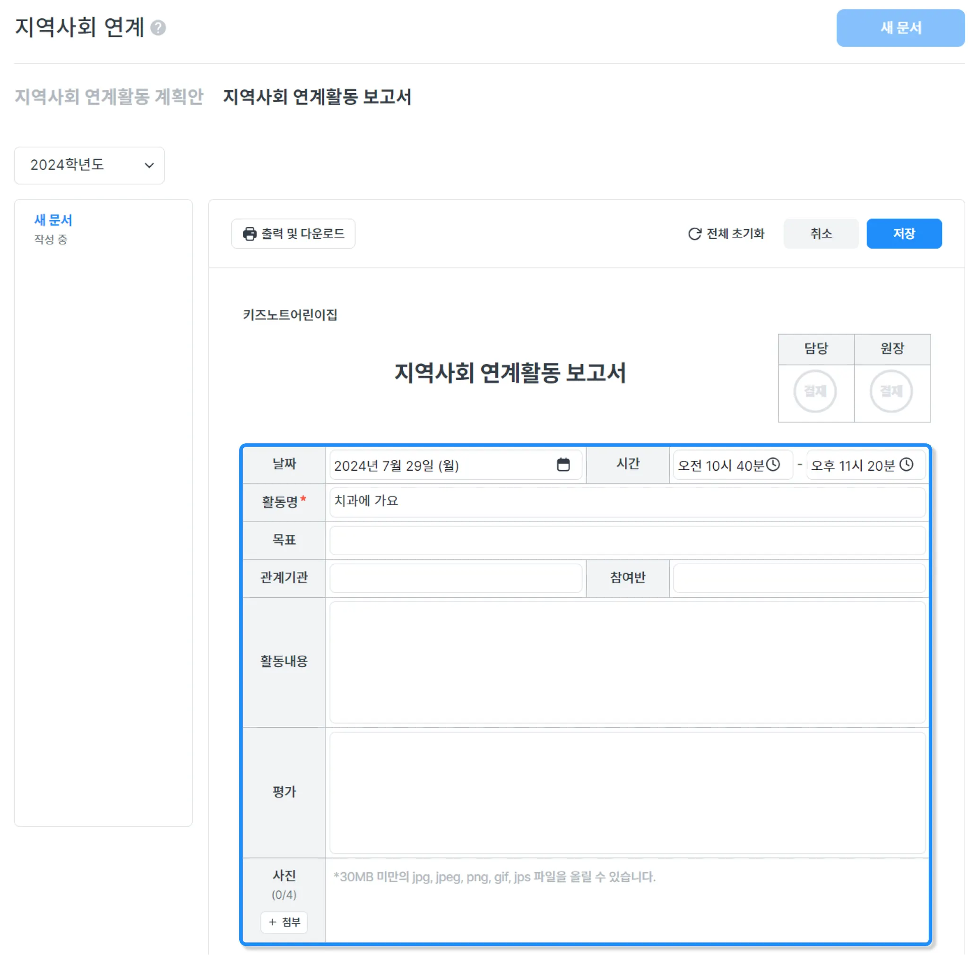Click the 새 문서 button at top

[900, 28]
